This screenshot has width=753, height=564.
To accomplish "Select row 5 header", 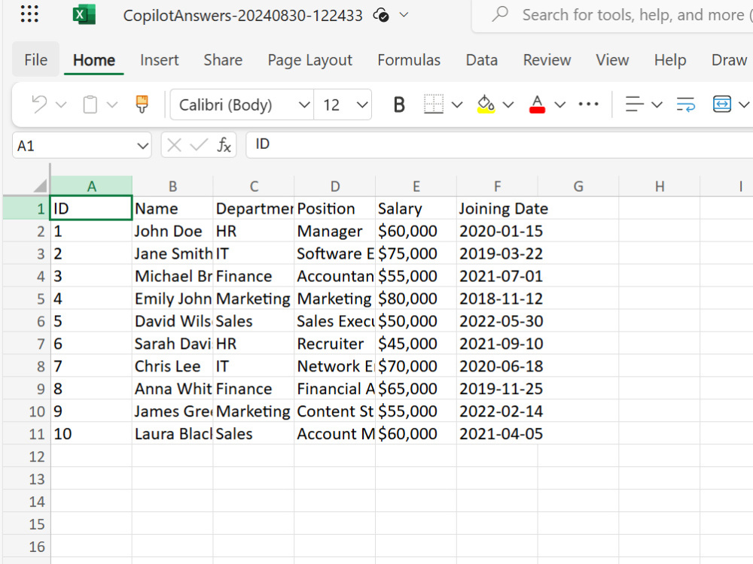I will pyautogui.click(x=26, y=299).
